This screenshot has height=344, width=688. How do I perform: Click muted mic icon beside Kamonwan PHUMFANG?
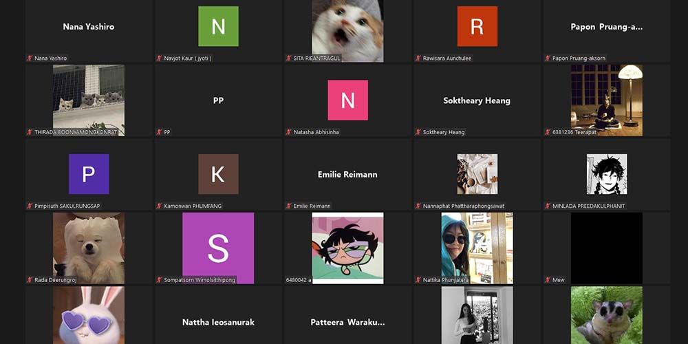[159, 206]
